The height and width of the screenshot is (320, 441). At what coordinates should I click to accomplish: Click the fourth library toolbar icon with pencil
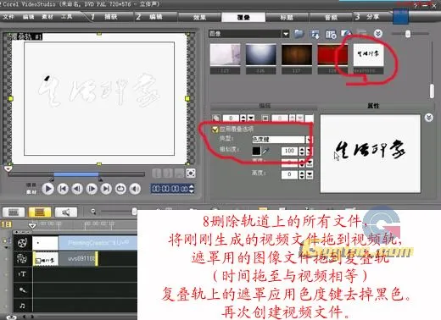pos(346,34)
